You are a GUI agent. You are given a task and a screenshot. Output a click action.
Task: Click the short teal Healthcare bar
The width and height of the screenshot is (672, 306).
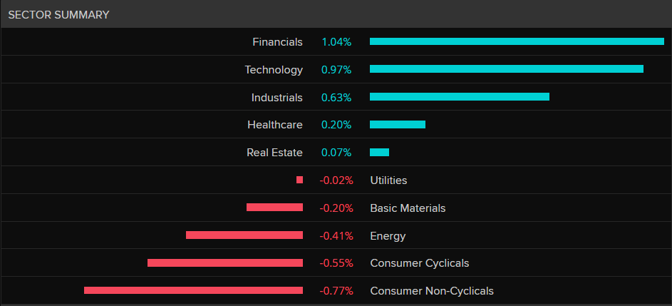point(397,124)
